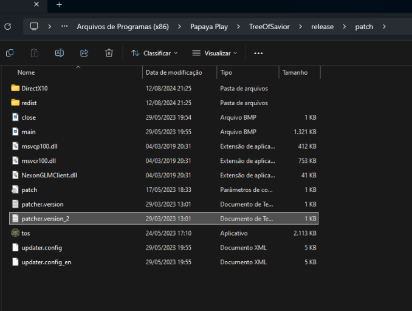Open the hidden path ellipsis in breadcrumb

pyautogui.click(x=64, y=26)
